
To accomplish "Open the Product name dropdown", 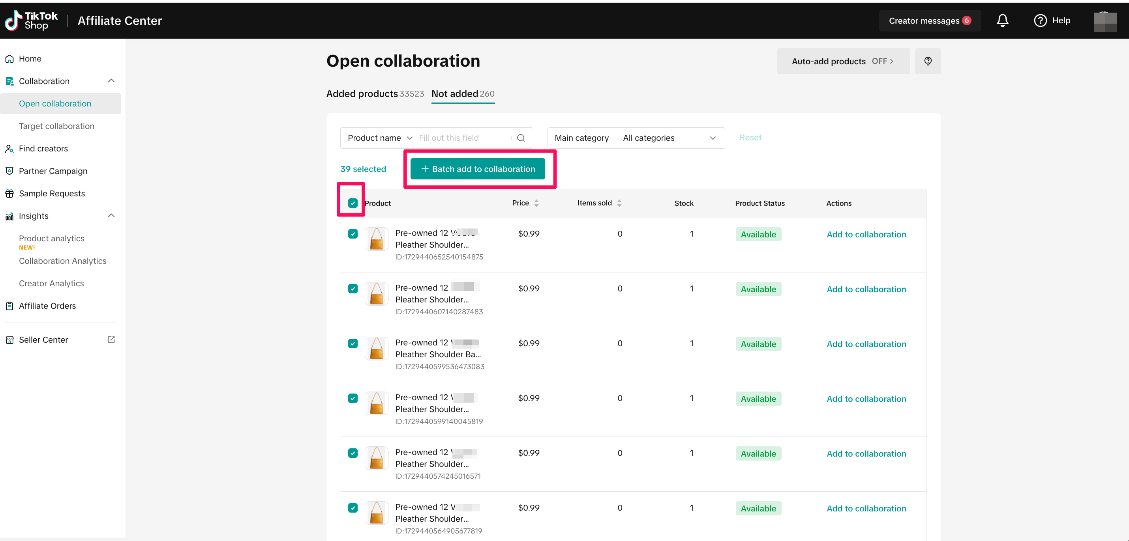I will [379, 138].
